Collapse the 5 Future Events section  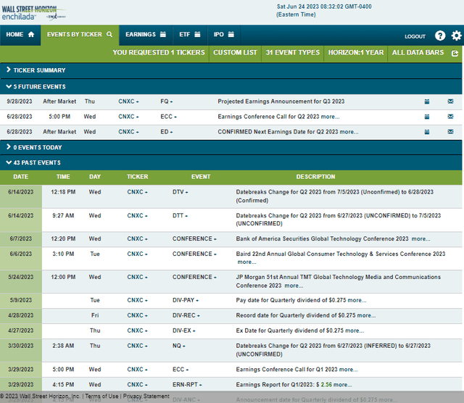pyautogui.click(x=231, y=87)
